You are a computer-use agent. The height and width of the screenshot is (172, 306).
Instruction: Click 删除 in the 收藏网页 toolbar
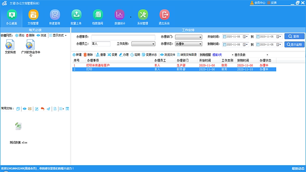click(x=30, y=35)
